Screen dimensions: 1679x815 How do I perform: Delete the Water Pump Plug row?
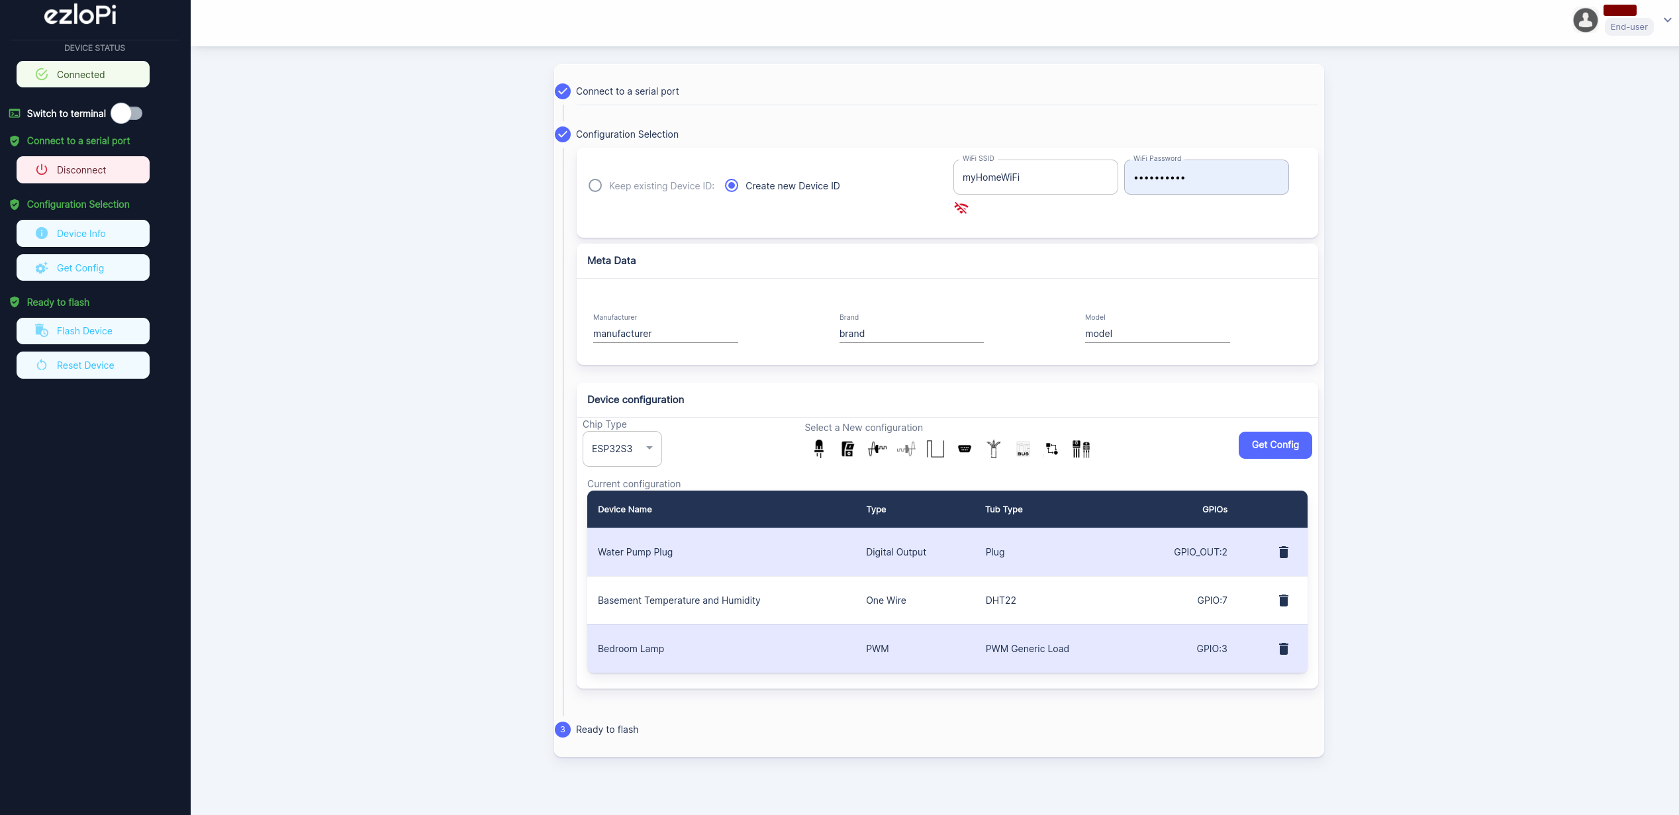coord(1283,552)
